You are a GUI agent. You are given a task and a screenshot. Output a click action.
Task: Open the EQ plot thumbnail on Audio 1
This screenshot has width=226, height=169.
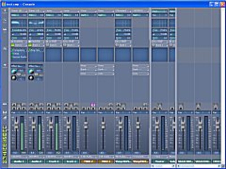click(19, 23)
